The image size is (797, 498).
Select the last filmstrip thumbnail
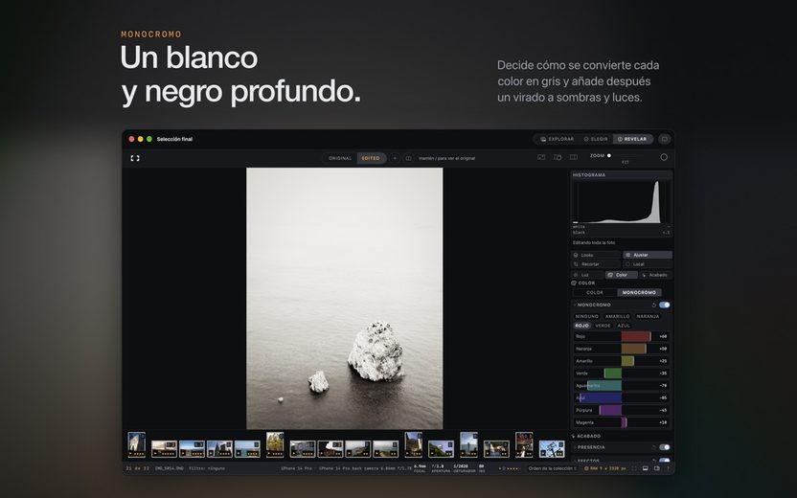[x=552, y=449]
